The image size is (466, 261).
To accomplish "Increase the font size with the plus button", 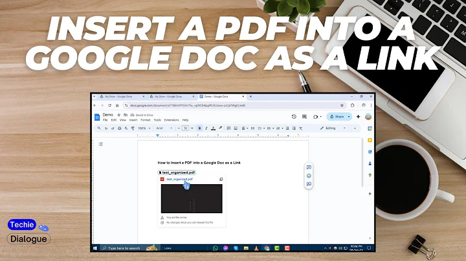I will pyautogui.click(x=192, y=128).
